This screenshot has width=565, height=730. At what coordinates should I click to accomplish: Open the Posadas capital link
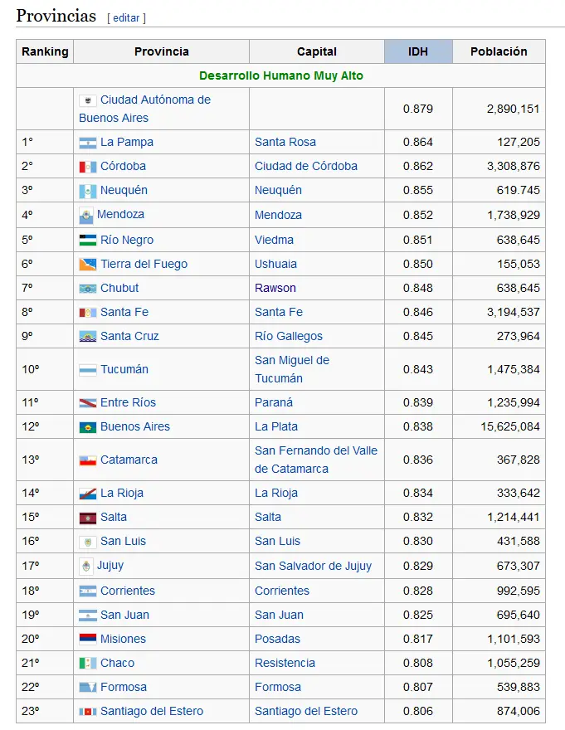point(277,639)
